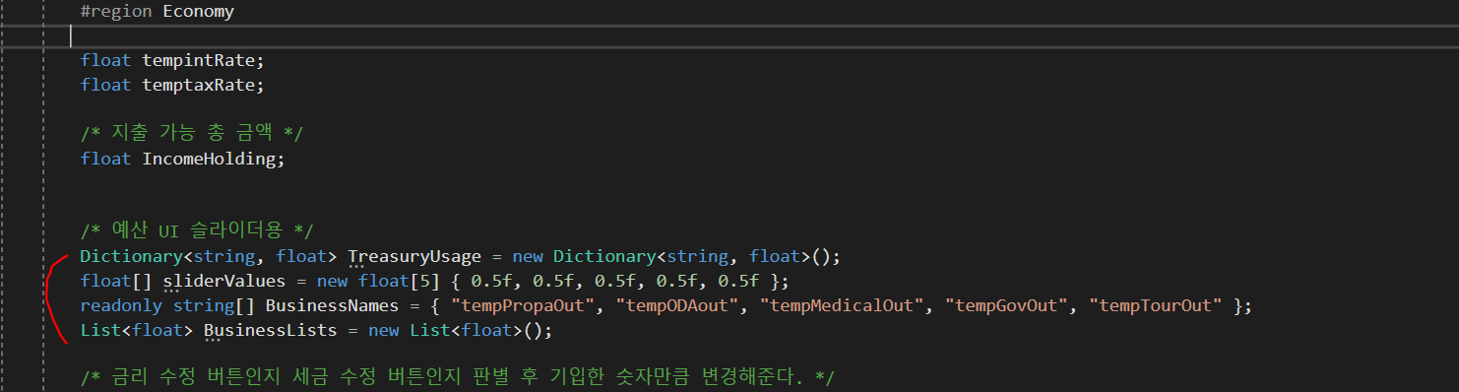Viewport: 1459px width, 392px height.
Task: Click 'List<float>' type at line start
Action: pos(137,331)
